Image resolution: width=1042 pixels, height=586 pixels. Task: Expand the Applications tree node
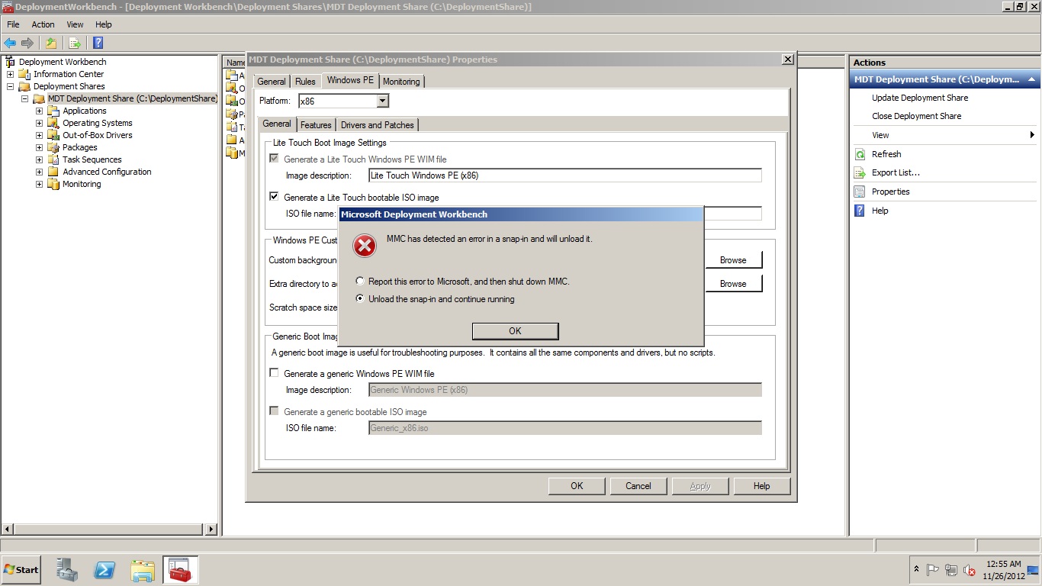(39, 111)
